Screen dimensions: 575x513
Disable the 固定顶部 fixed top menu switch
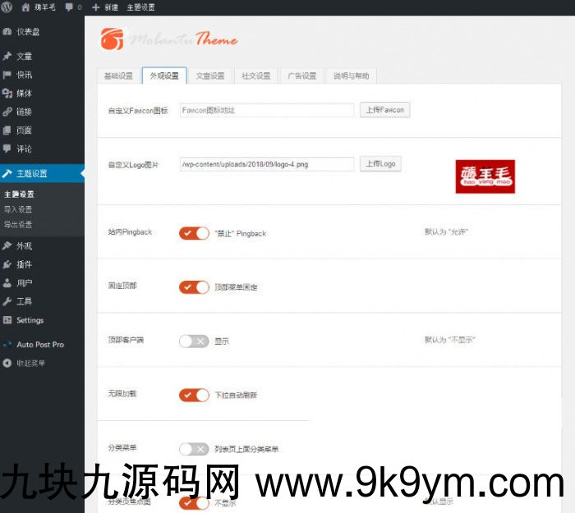click(194, 287)
